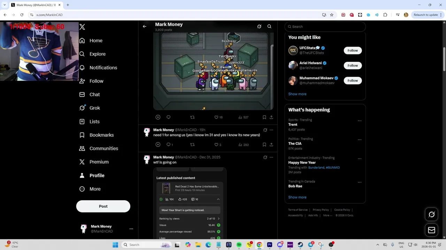Viewport: 446px width, 250px height.
Task: Open Premium in sidebar
Action: coord(94,162)
